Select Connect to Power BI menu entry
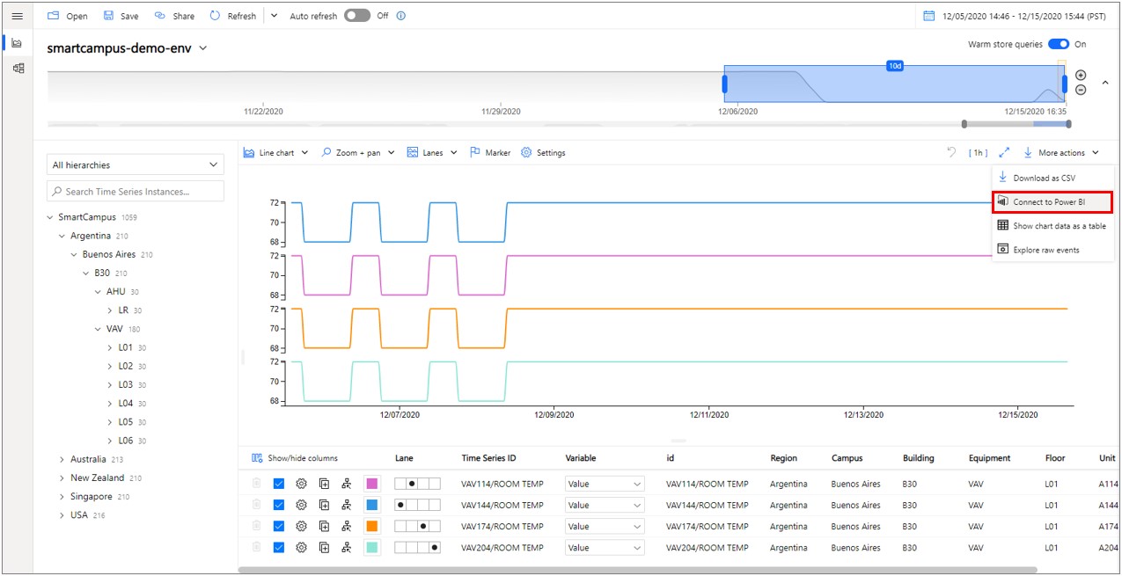 1052,201
